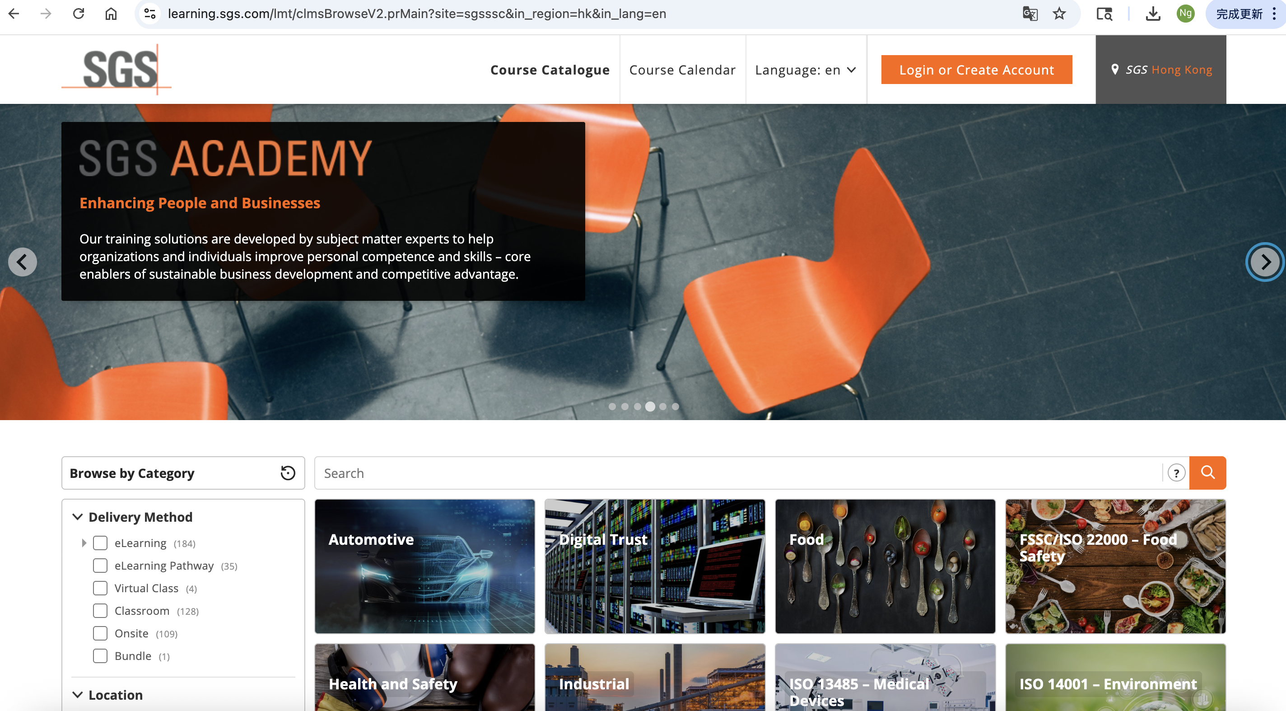Switch to Course Calendar
Viewport: 1286px width, 711px height.
pos(682,70)
